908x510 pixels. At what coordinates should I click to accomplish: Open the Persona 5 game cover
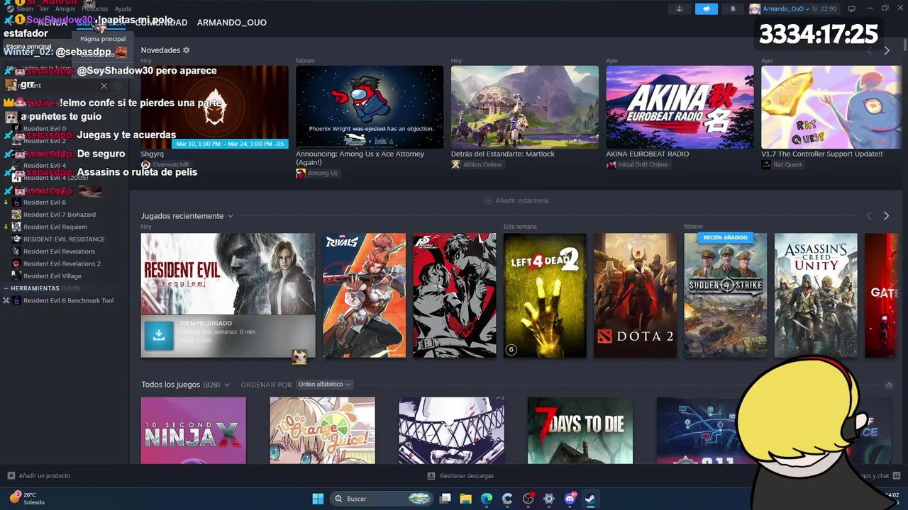point(455,295)
